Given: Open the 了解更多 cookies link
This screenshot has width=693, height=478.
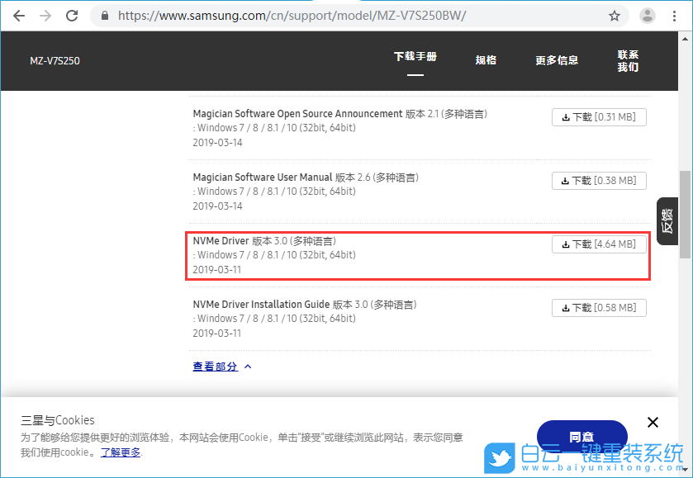Looking at the screenshot, I should click(x=120, y=452).
